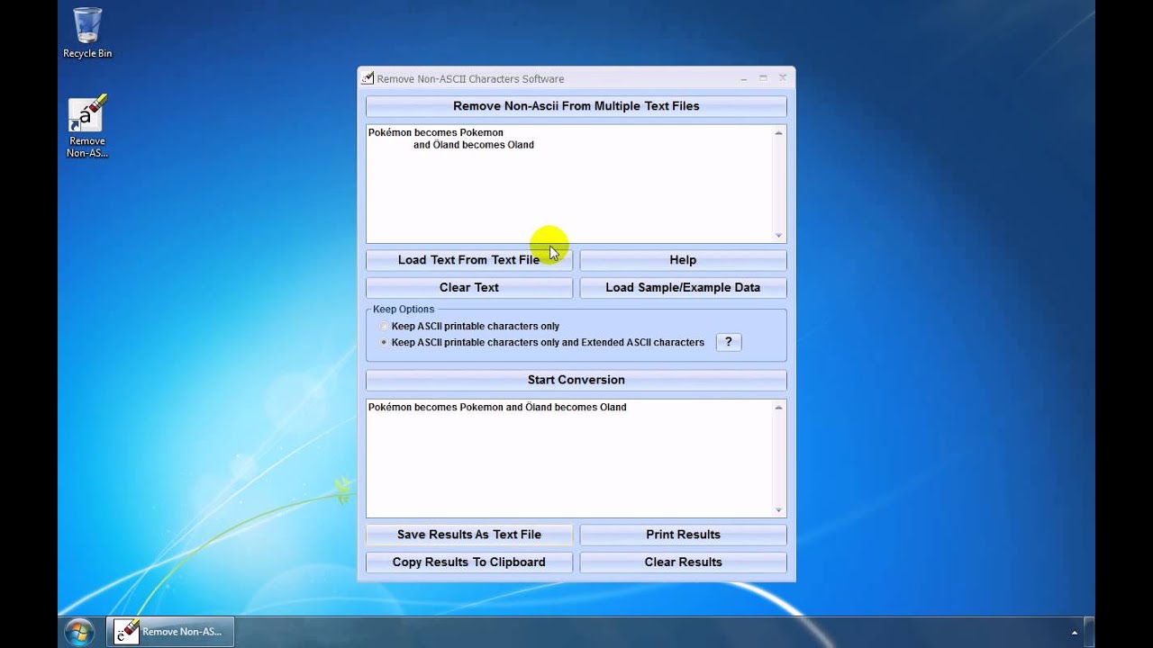The width and height of the screenshot is (1153, 648).
Task: Click the question mark button in Keep Options
Action: 729,342
